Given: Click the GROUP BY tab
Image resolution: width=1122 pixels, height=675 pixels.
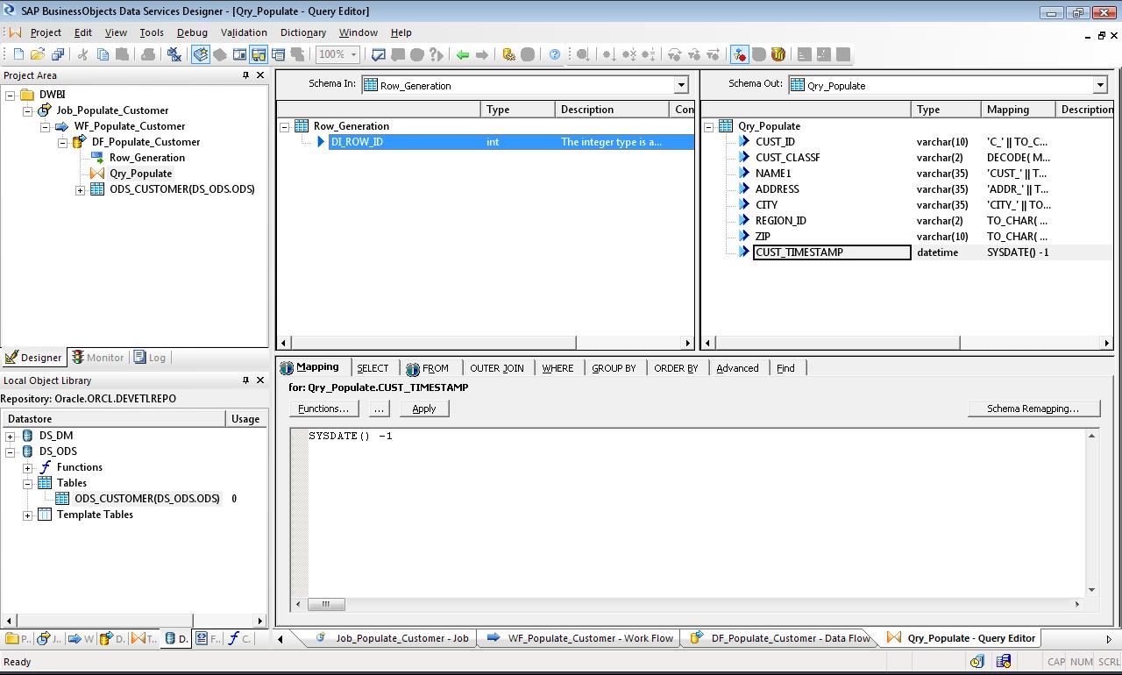Looking at the screenshot, I should coord(614,368).
